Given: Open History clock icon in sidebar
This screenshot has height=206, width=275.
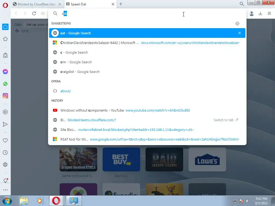Looking at the screenshot, I should (5, 153).
